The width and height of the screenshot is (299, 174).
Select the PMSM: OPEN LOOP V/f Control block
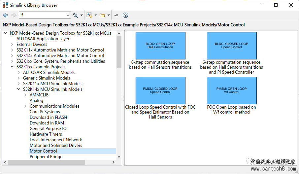(x=232, y=90)
